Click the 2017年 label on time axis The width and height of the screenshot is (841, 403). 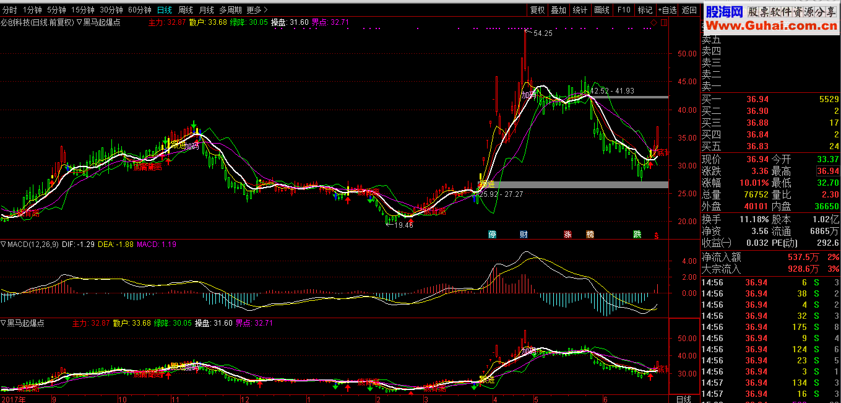pyautogui.click(x=13, y=400)
